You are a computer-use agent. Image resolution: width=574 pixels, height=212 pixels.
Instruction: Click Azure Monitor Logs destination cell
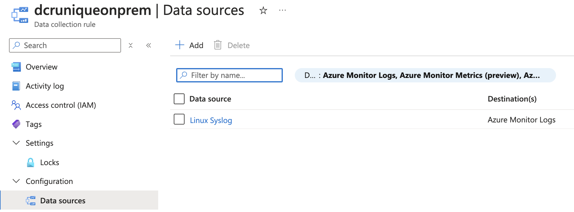coord(522,120)
